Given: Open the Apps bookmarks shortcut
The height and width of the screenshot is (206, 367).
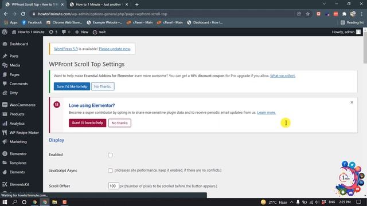Looking at the screenshot, I should point(11,22).
